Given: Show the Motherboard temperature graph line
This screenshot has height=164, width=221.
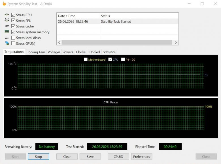Looking at the screenshot, I should [x=86, y=59].
